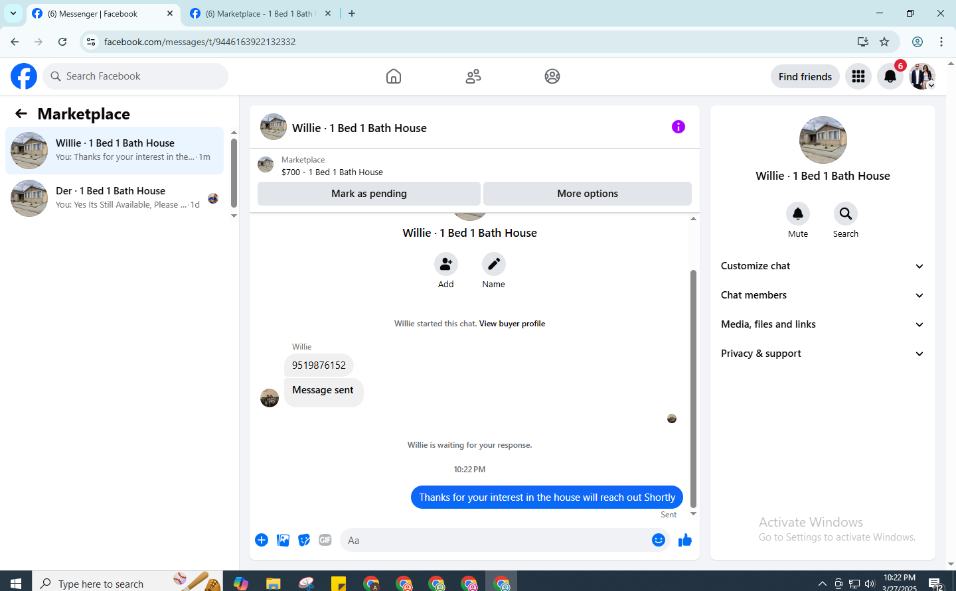Click the Find friends button
Screen dimensions: 956x591
(x=805, y=76)
